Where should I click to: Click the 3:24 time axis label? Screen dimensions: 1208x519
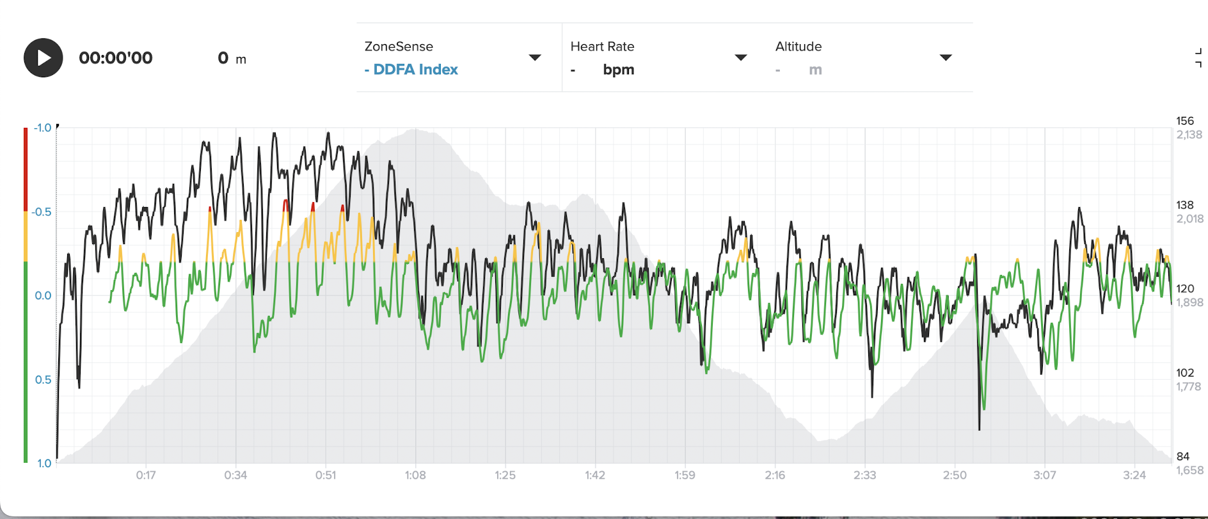(x=1134, y=475)
